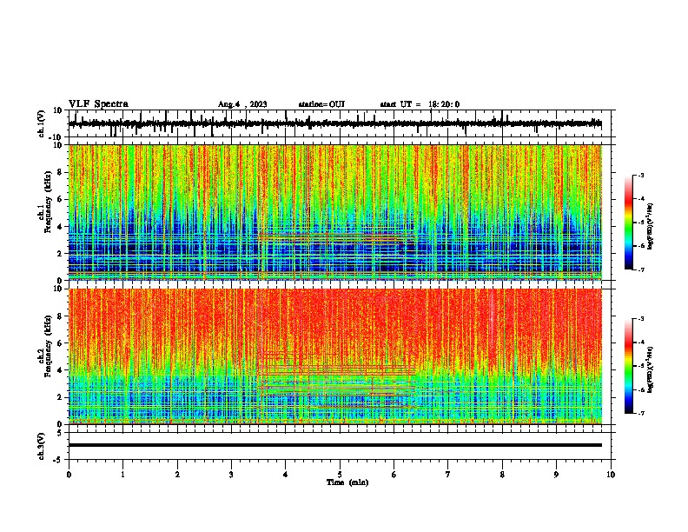The height and width of the screenshot is (532, 688).
Task: Click time axis tick label "7"
Action: 448,475
